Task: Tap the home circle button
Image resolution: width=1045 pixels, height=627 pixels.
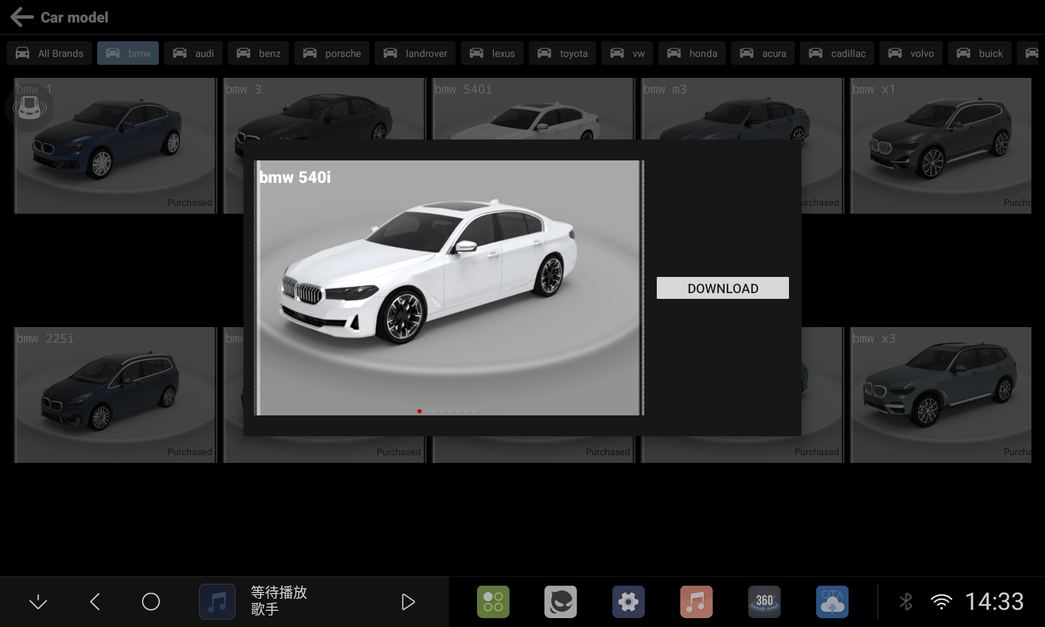Action: tap(151, 602)
